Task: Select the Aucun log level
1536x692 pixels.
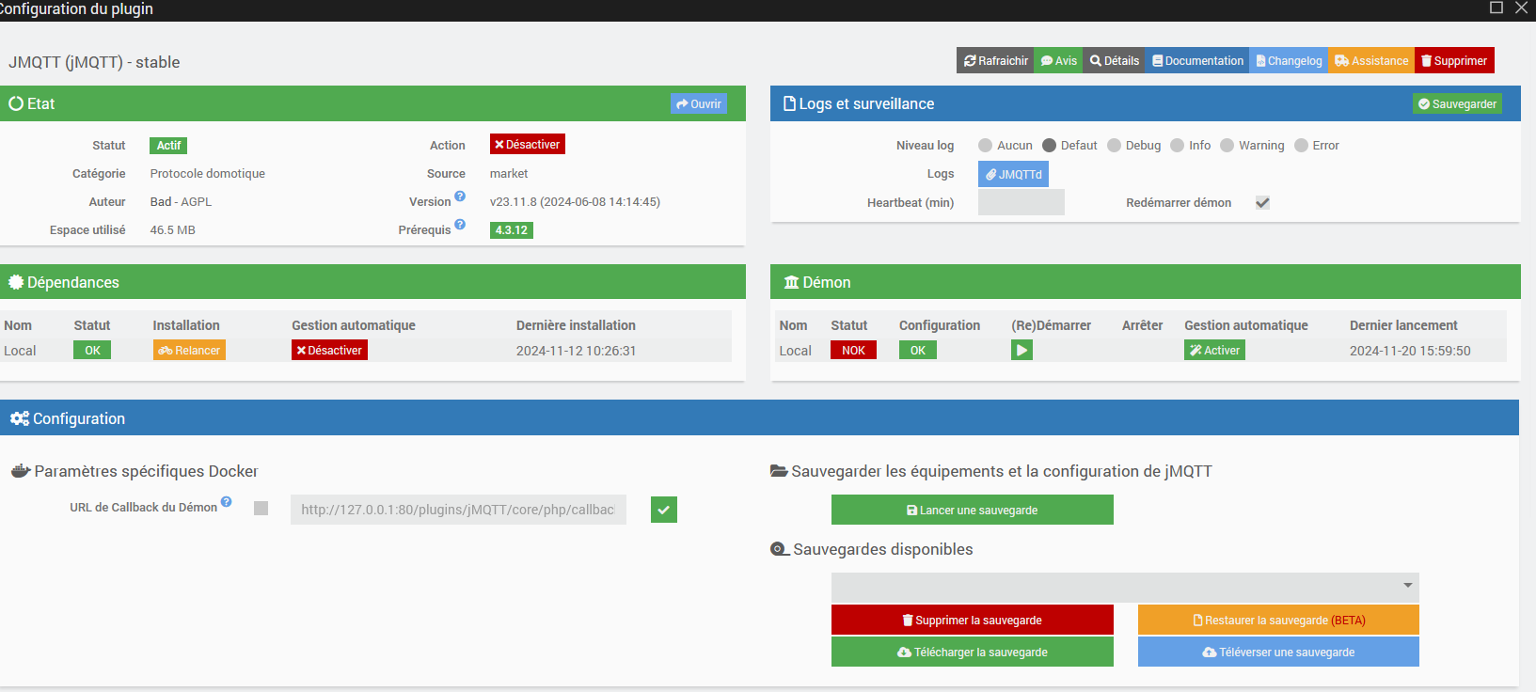Action: (986, 146)
